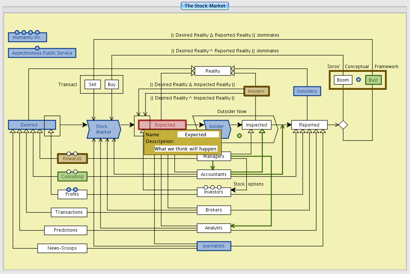Viewport: 410px width, 274px height.
Task: Click The Stock Market title tab
Action: [x=205, y=6]
